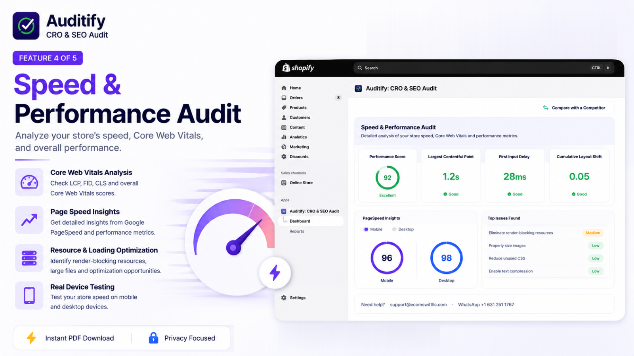
Task: Click the Real Device Testing heading
Action: click(x=82, y=287)
